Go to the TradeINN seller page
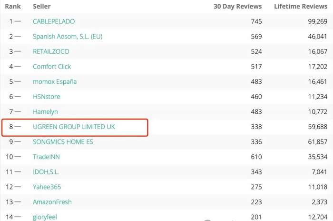 pos(46,157)
